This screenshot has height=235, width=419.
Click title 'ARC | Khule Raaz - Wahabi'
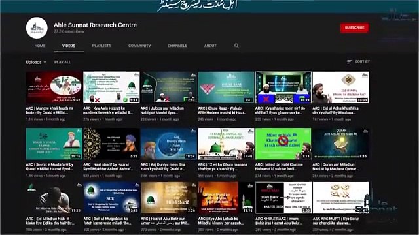(222, 110)
